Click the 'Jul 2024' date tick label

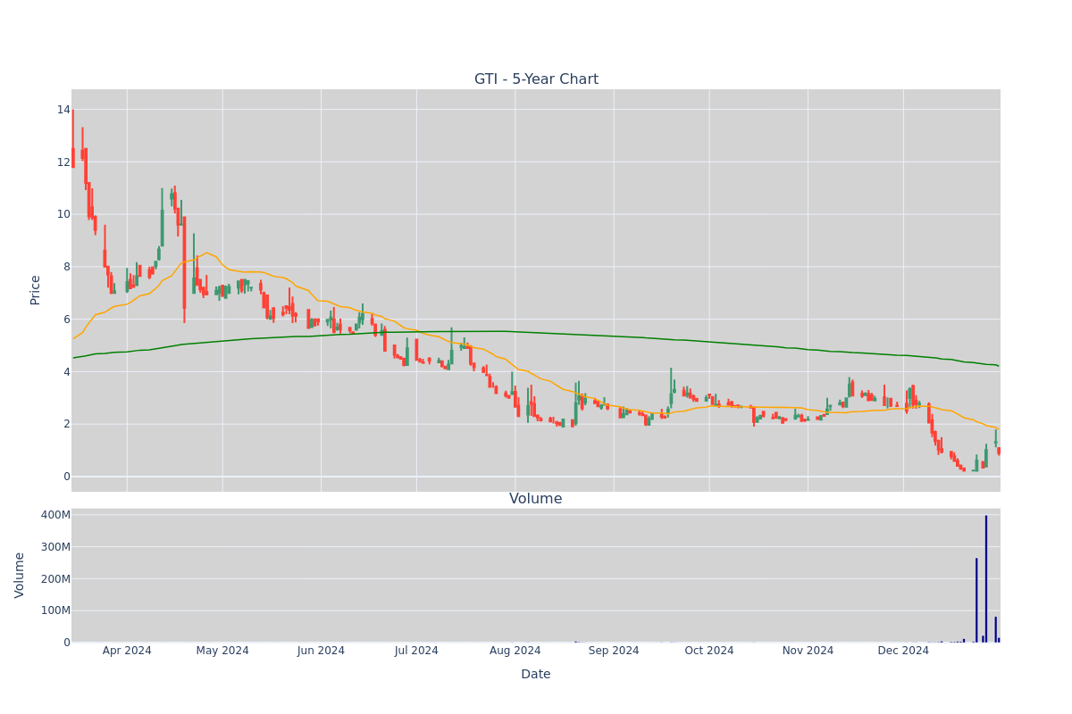tap(416, 651)
